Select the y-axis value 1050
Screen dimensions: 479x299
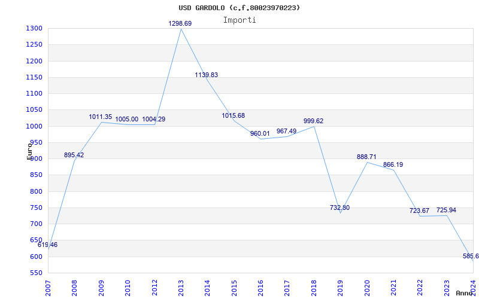coord(34,110)
